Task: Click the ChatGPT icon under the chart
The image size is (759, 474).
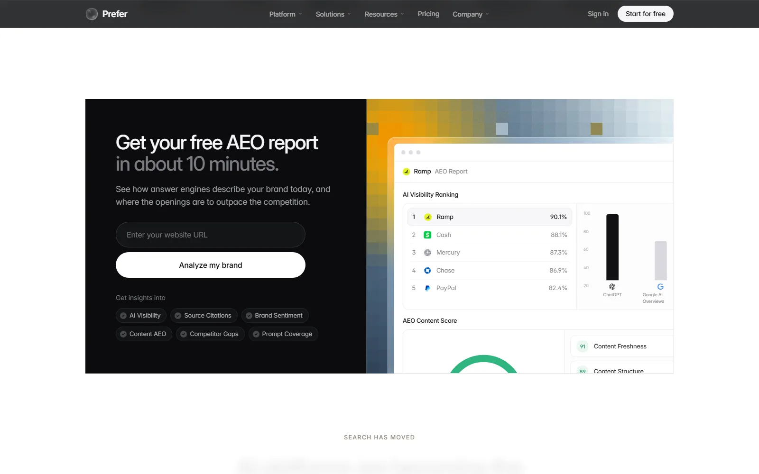Action: 612,287
